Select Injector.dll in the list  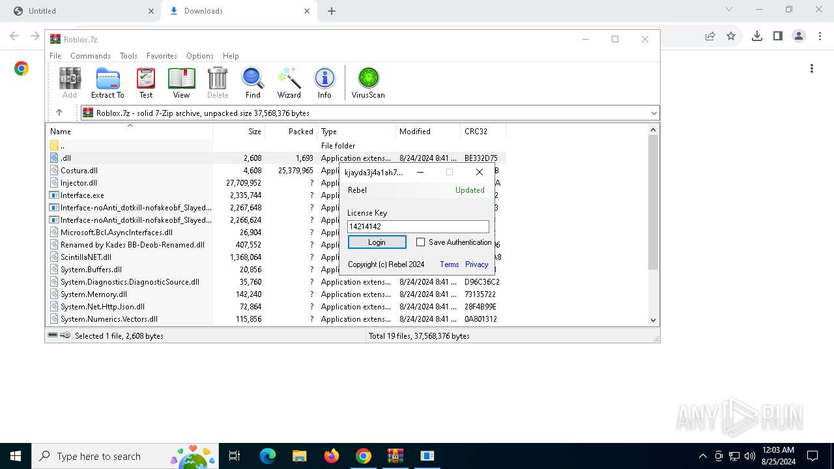[x=79, y=183]
